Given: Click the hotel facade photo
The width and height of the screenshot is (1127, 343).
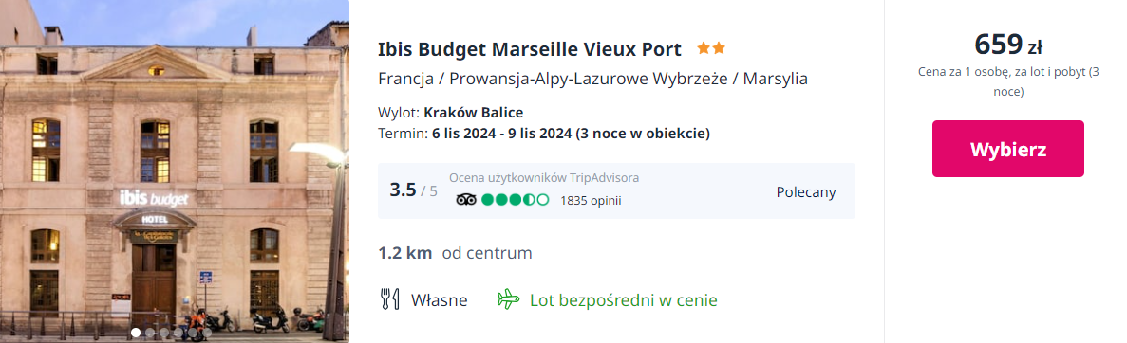Looking at the screenshot, I should coord(175,171).
